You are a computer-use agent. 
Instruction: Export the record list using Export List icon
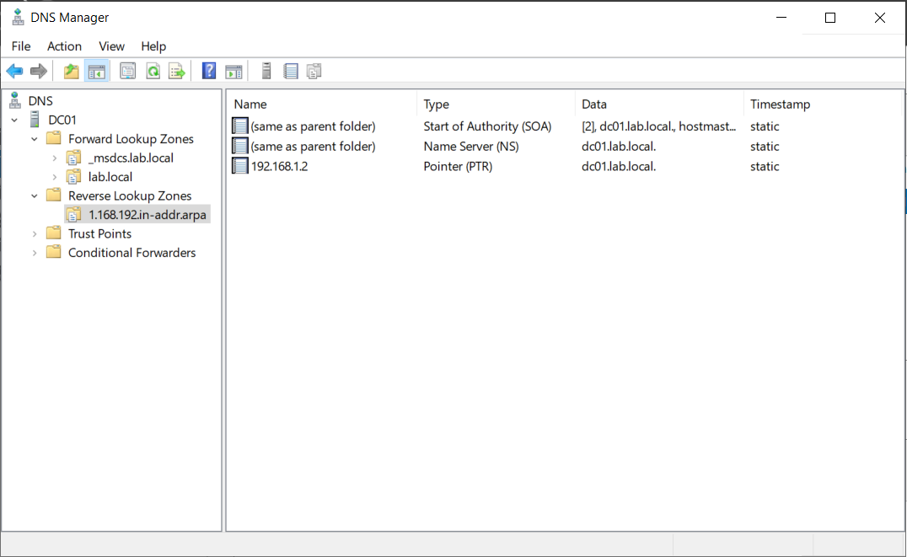176,71
